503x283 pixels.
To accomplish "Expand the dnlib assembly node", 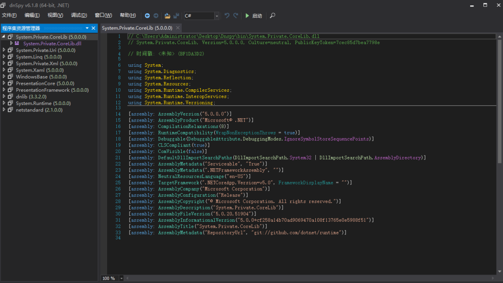I will pyautogui.click(x=4, y=97).
